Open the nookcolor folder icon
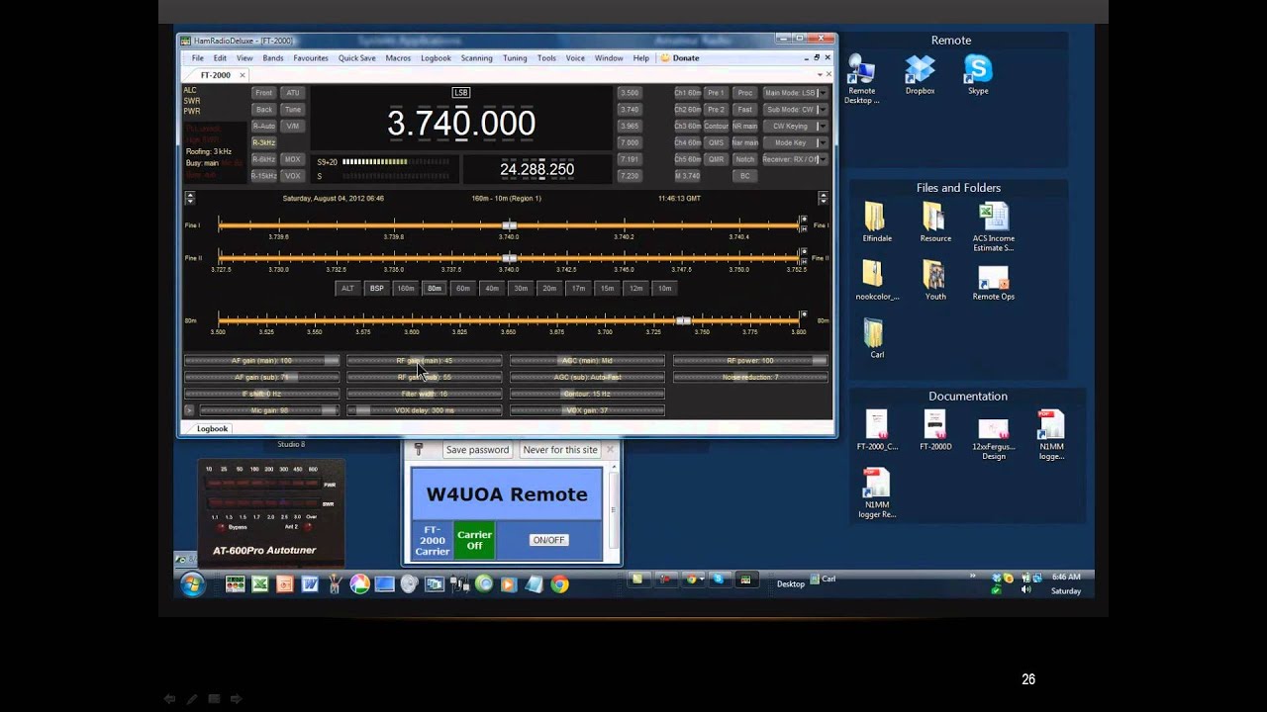This screenshot has width=1267, height=712. [872, 274]
